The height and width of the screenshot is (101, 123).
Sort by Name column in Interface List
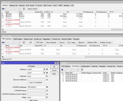[x=12, y=12]
